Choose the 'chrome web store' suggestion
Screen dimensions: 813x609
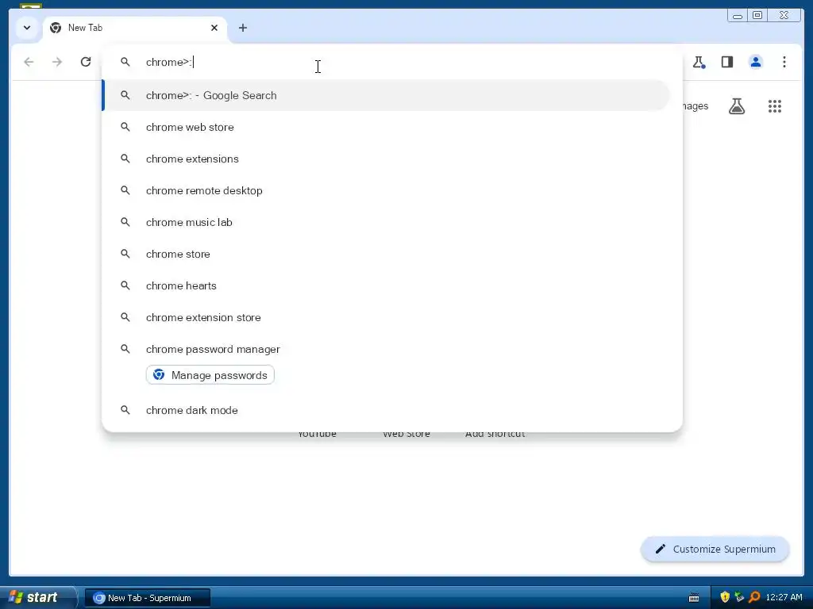(387, 127)
